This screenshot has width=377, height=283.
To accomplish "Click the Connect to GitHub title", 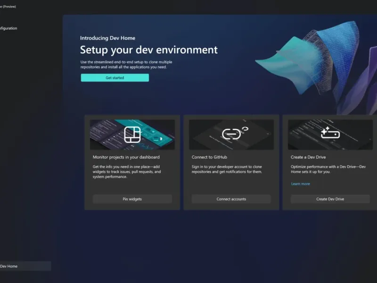I will click(x=209, y=157).
